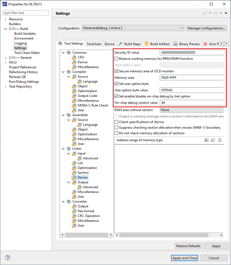Image resolution: width=231 pixels, height=265 pixels.
Task: Select the Tool Settings tab
Action: tap(71, 44)
